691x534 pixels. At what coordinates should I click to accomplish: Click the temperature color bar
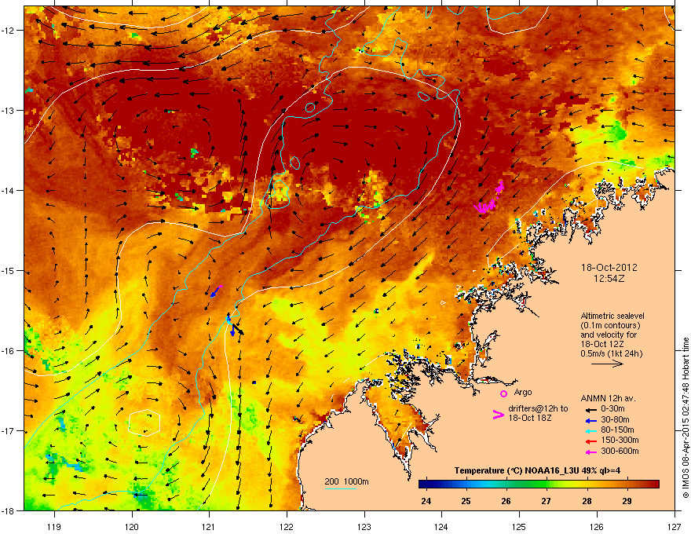click(539, 485)
